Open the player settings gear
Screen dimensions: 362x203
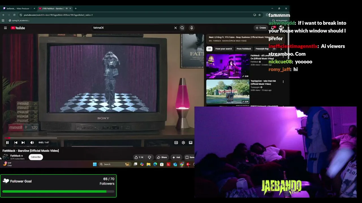183,143
